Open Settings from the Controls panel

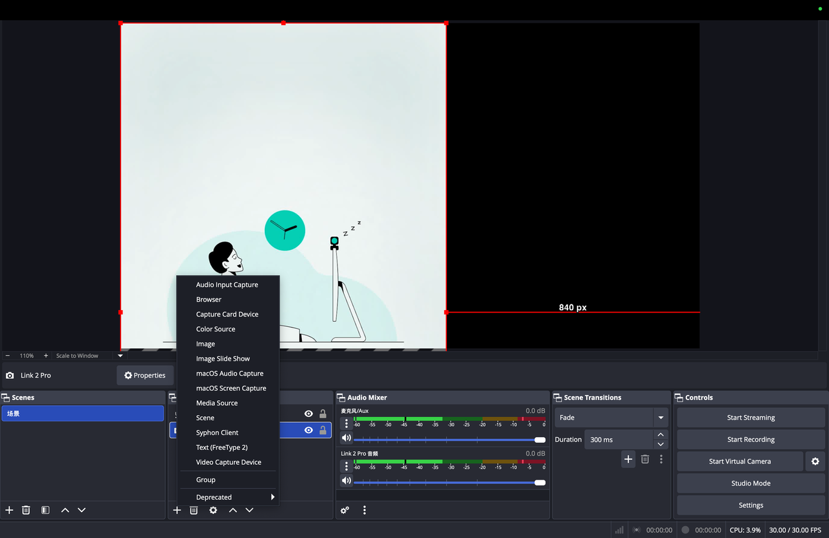click(750, 505)
